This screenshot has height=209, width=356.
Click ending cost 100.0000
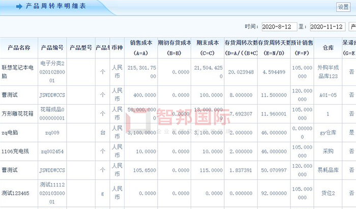tap(211, 95)
